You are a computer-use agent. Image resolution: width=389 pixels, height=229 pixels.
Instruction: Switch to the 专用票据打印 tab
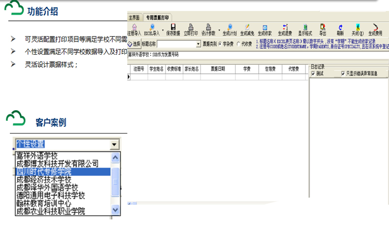tap(159, 17)
